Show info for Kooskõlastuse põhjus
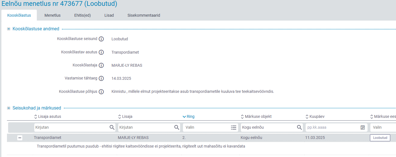Viewport: 396px width, 157px height. click(x=101, y=92)
